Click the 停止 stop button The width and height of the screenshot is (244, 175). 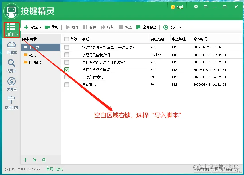coord(125,27)
